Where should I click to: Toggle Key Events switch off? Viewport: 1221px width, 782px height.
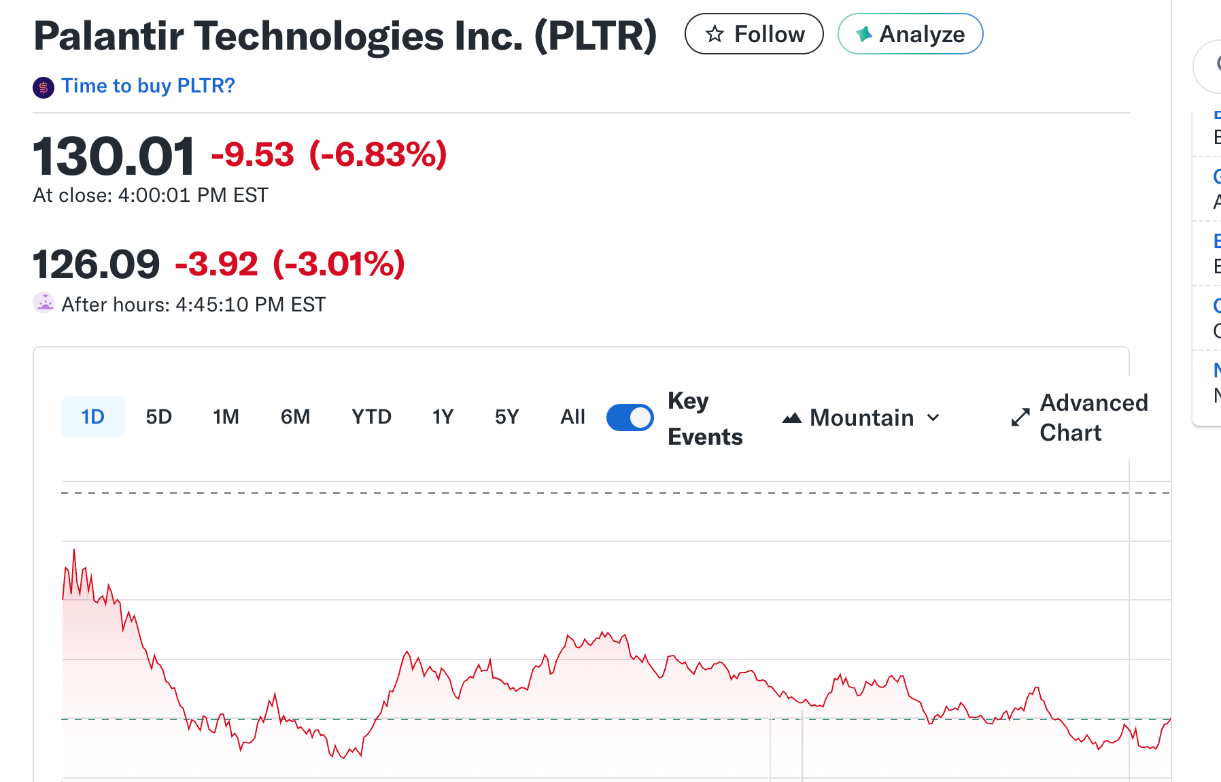pos(630,418)
